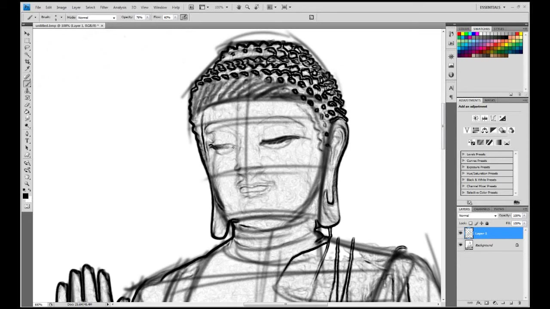Toggle Quick Mask mode

(x=27, y=206)
